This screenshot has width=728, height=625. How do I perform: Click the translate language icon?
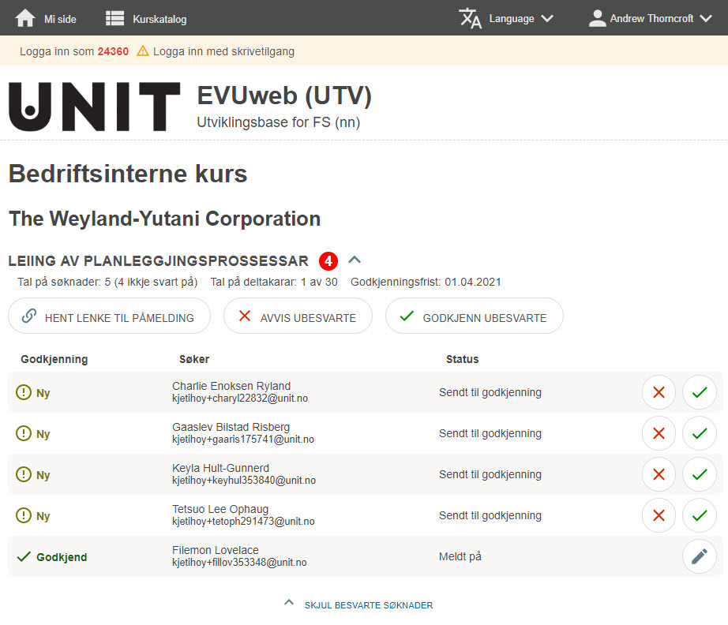[x=471, y=19]
